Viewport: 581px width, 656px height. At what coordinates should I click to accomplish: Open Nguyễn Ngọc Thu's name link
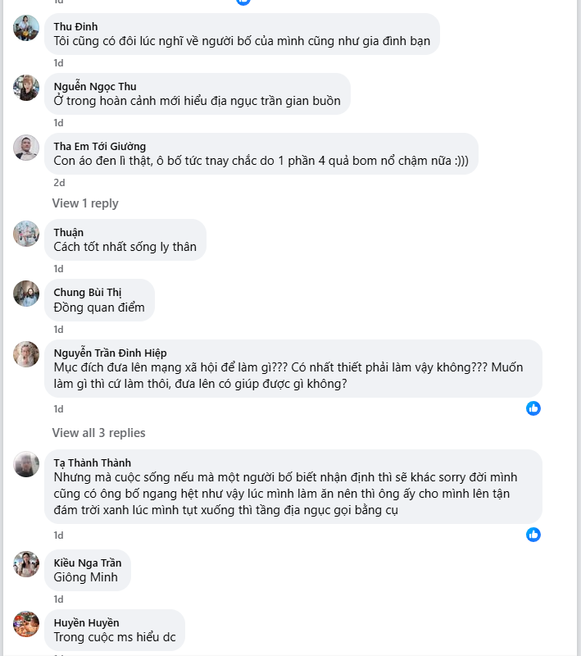coord(95,86)
